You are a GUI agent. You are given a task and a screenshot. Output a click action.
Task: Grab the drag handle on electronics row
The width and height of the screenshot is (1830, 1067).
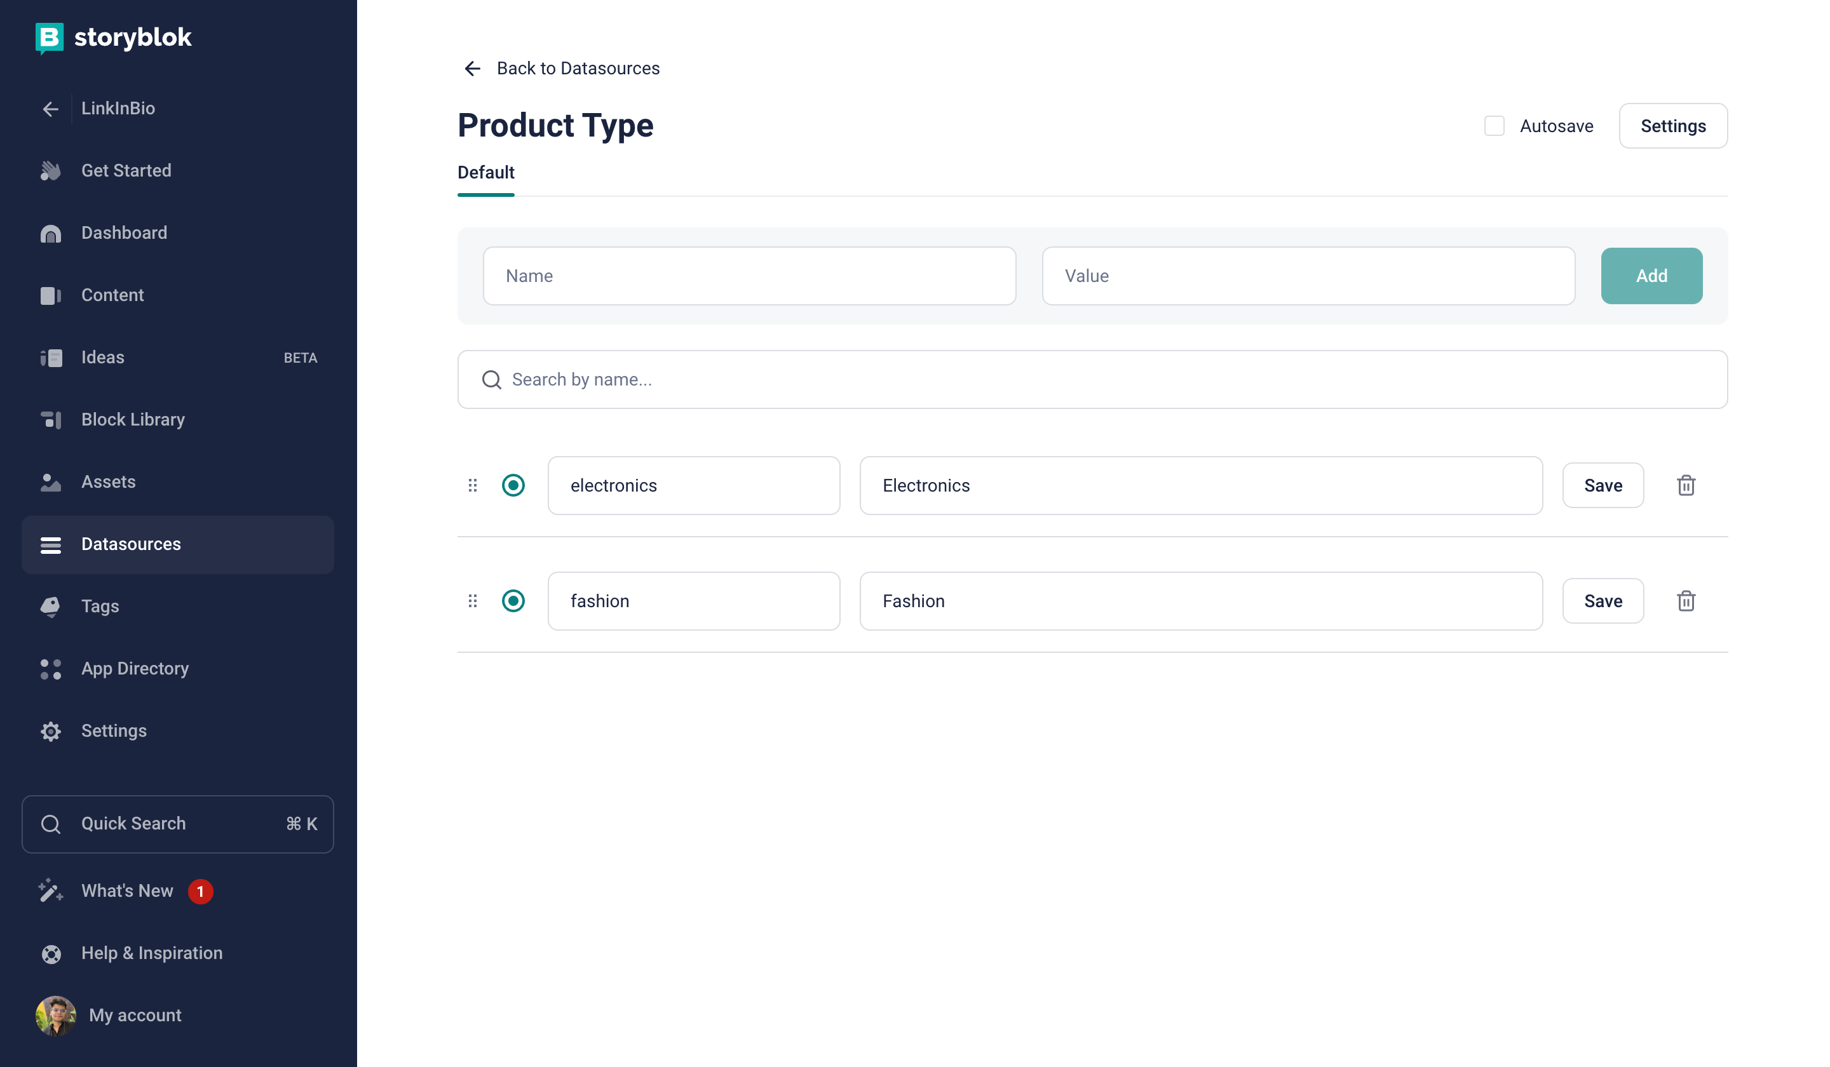tap(473, 486)
